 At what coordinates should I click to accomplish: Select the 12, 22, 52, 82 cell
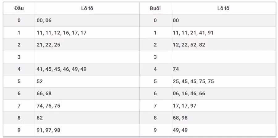coord(189,45)
